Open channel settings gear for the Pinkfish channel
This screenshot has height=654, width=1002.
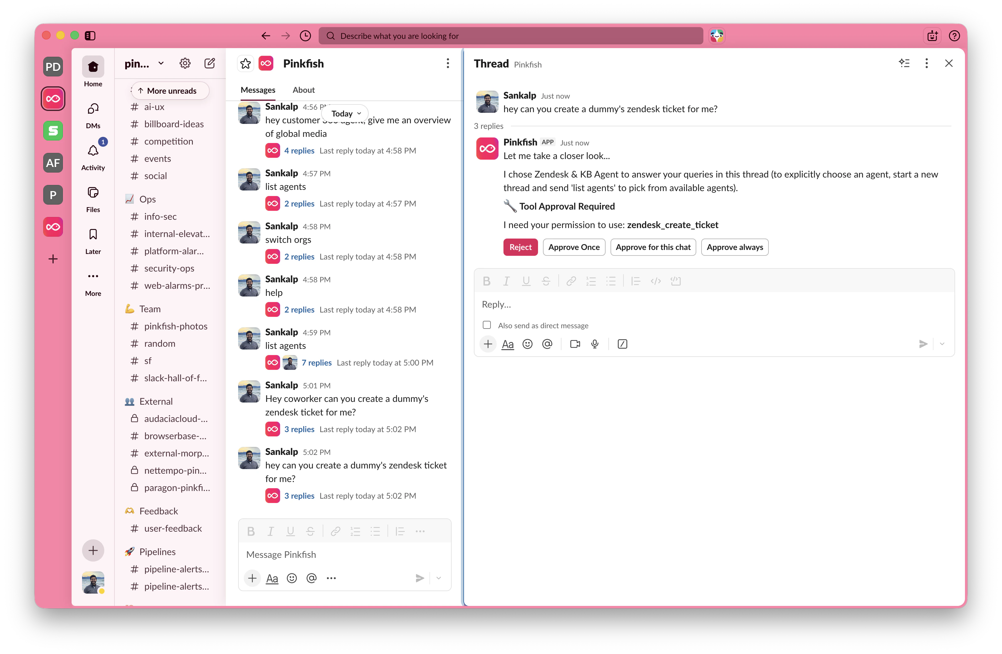pos(185,63)
